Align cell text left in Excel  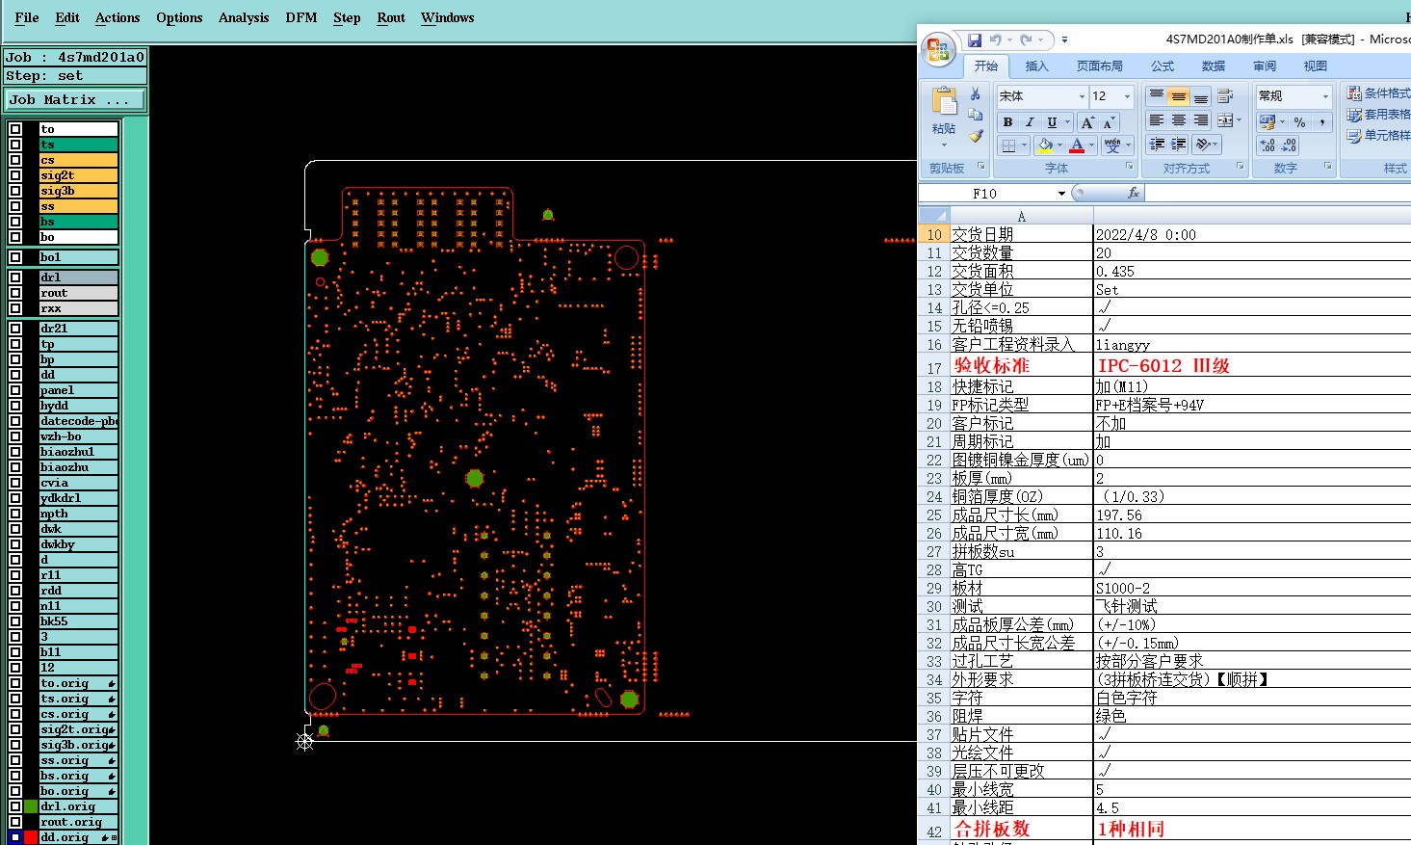[x=1157, y=120]
